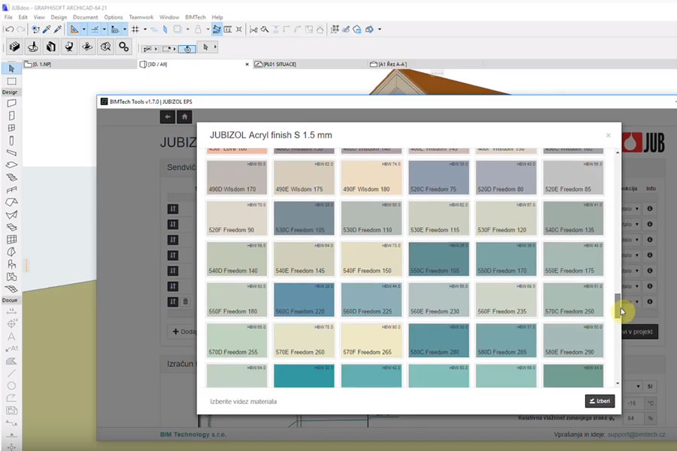Click the home icon in BIMTech Tools
677x451 pixels.
[184, 117]
